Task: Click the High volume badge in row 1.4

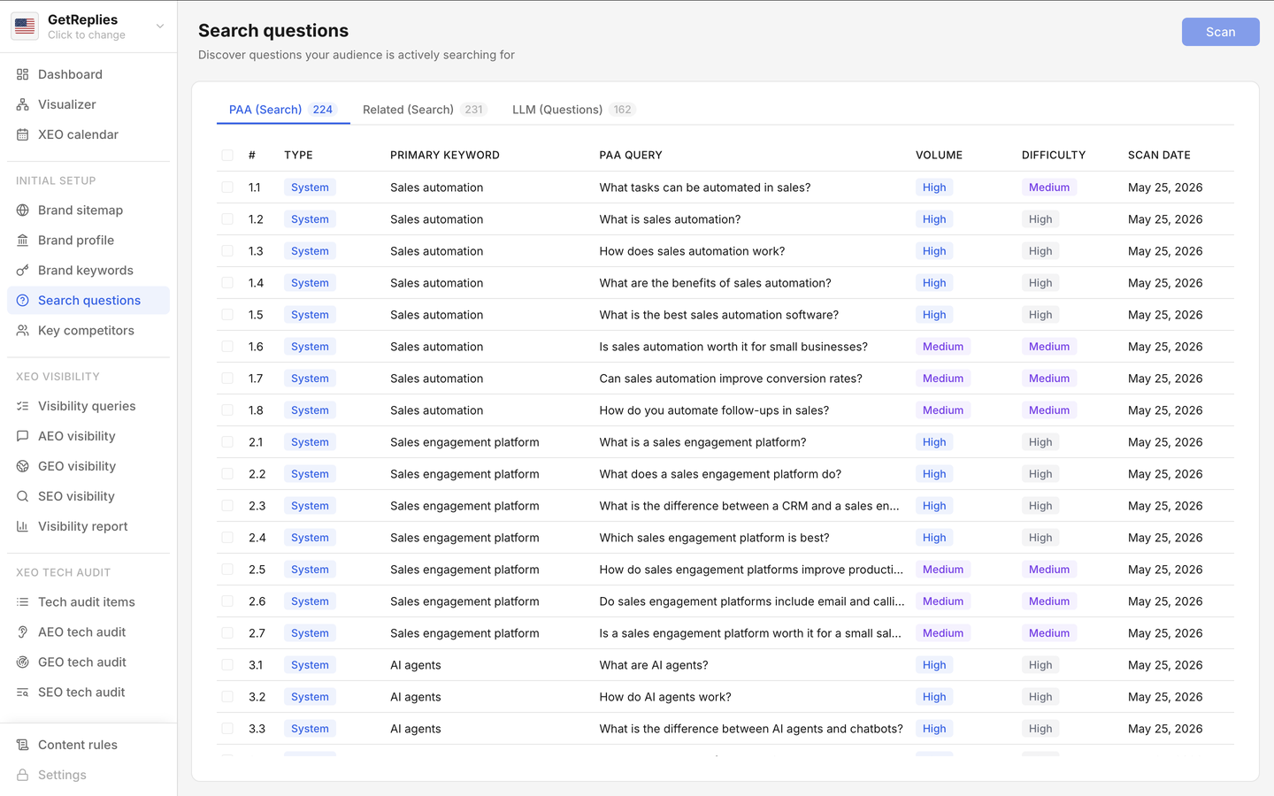Action: pos(934,283)
